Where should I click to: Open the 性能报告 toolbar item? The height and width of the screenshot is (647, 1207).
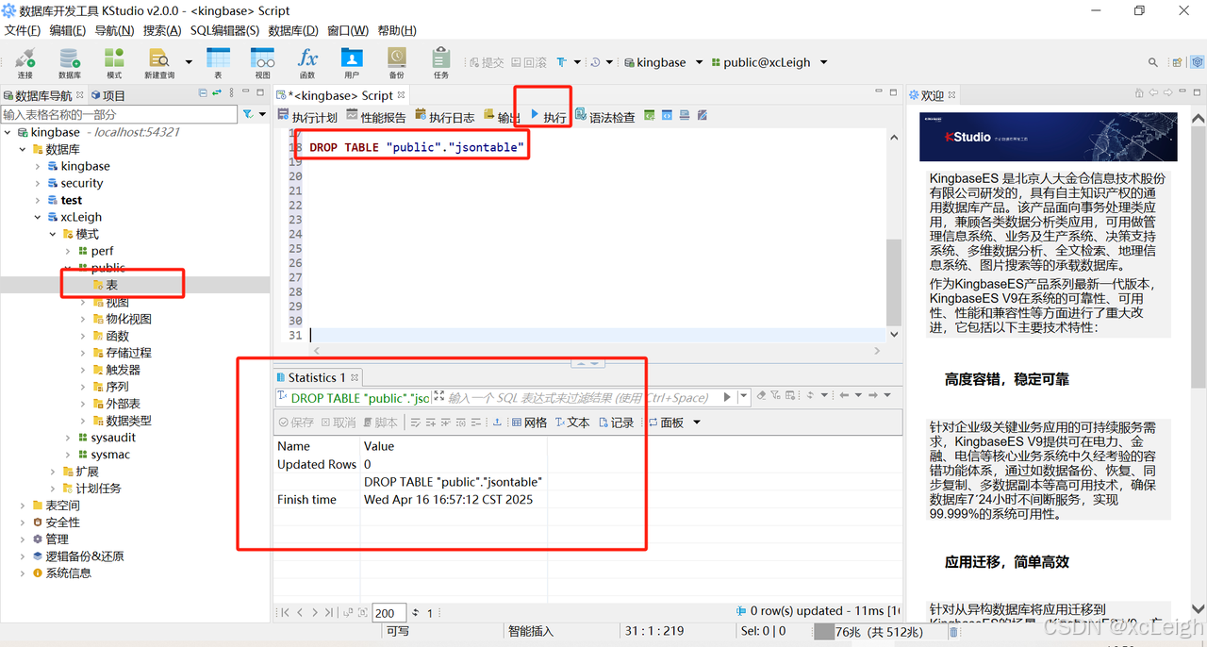pyautogui.click(x=376, y=117)
